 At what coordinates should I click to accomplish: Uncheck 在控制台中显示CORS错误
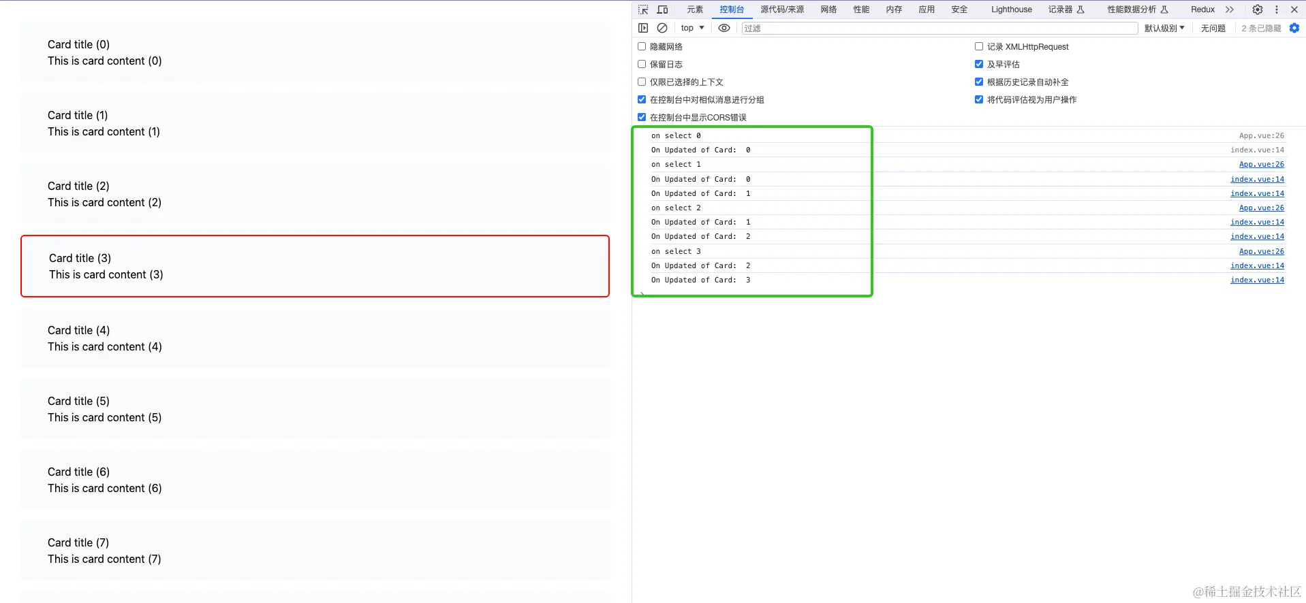pos(642,117)
